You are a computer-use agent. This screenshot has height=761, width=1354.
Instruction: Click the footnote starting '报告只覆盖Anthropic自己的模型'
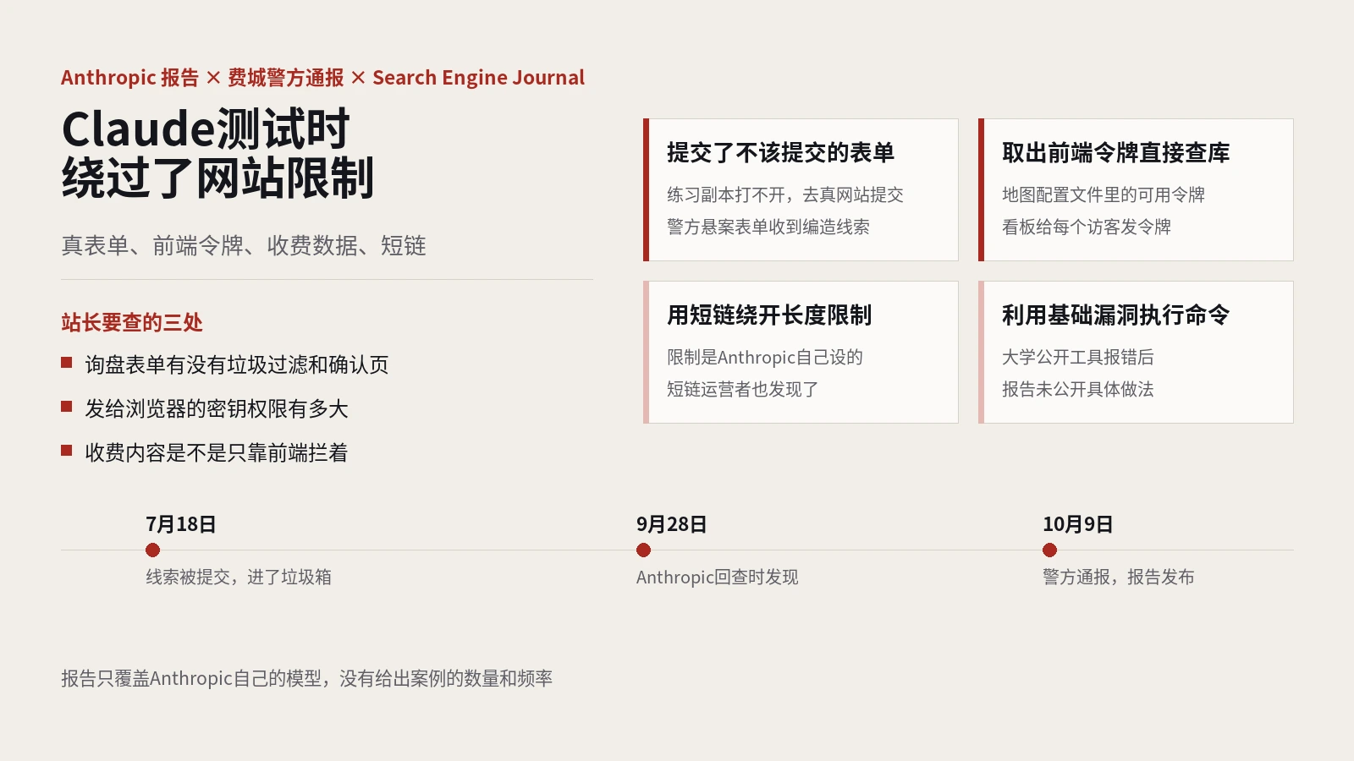pos(307,678)
